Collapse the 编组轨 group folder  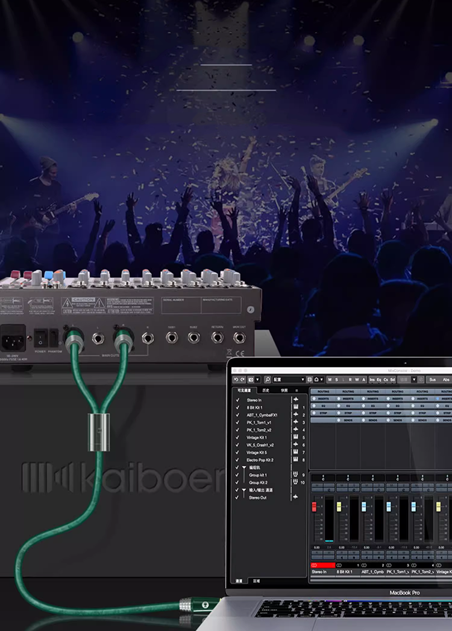click(x=244, y=468)
